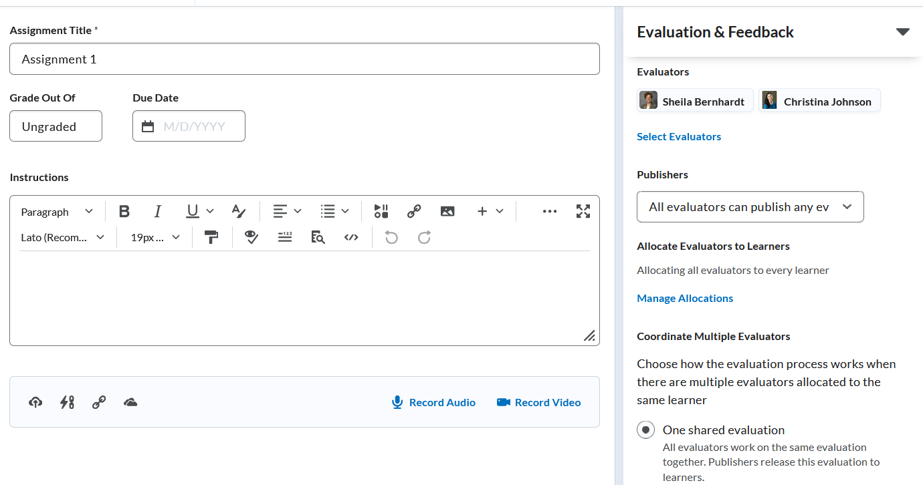Open the text color picker
The width and height of the screenshot is (923, 485).
pos(239,212)
